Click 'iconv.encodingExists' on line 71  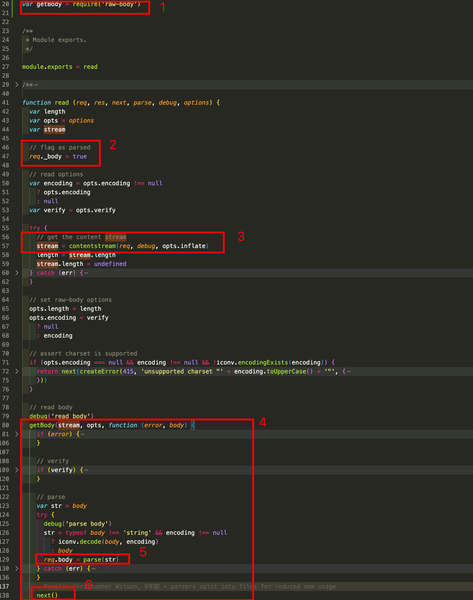coord(252,362)
